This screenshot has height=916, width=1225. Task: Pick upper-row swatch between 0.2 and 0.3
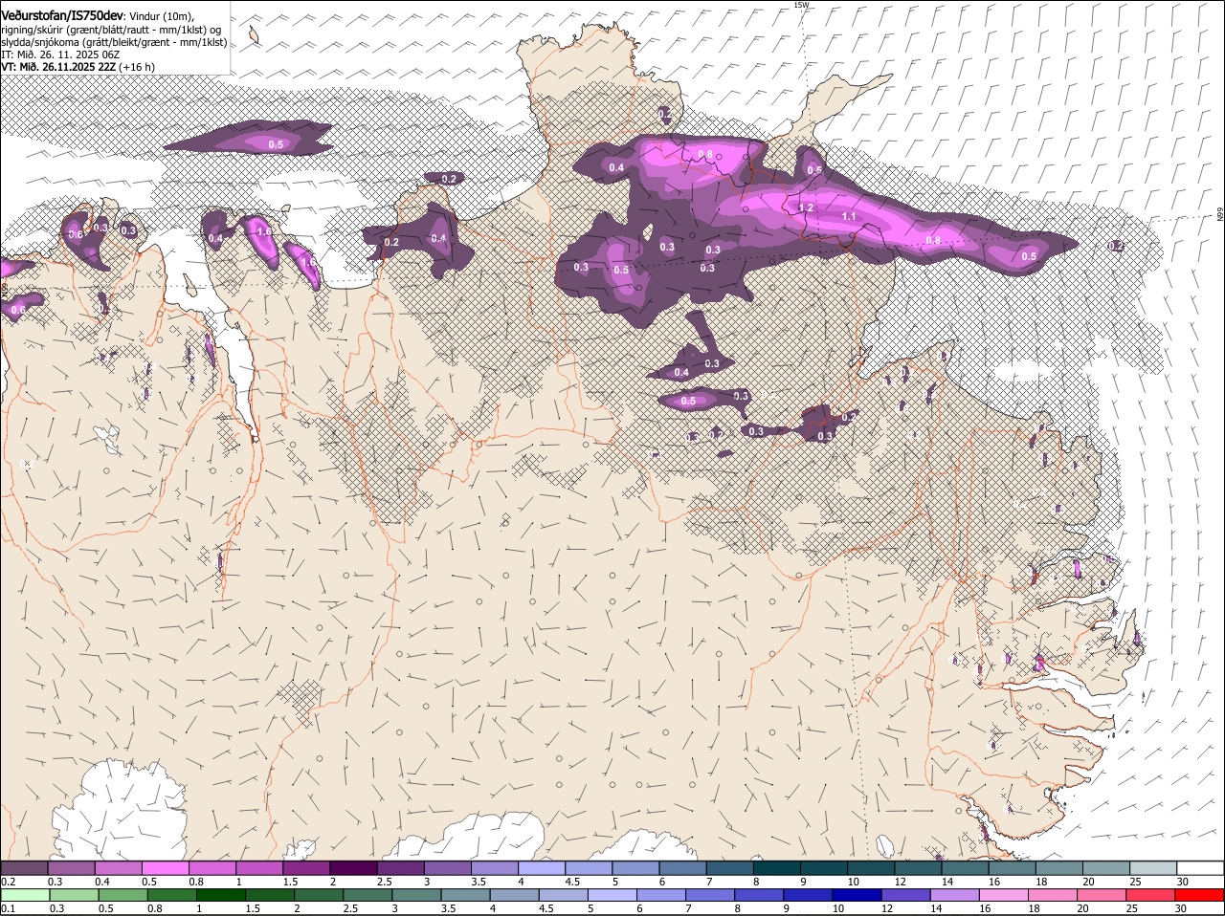(25, 867)
